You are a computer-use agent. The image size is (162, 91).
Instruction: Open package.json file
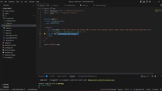coord(9,48)
